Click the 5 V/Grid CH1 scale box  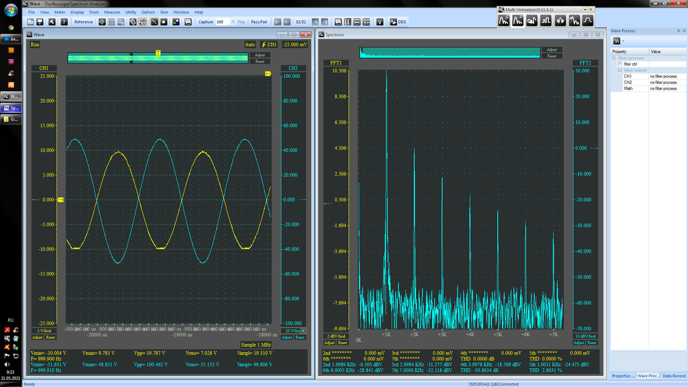pyautogui.click(x=44, y=331)
